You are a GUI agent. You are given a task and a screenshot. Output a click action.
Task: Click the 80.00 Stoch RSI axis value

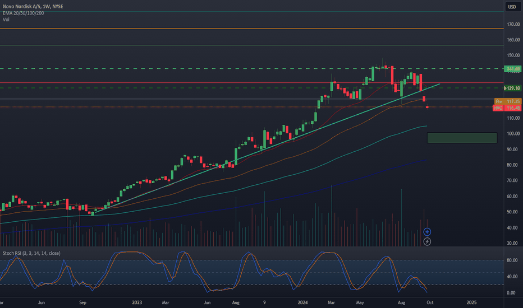coord(512,260)
